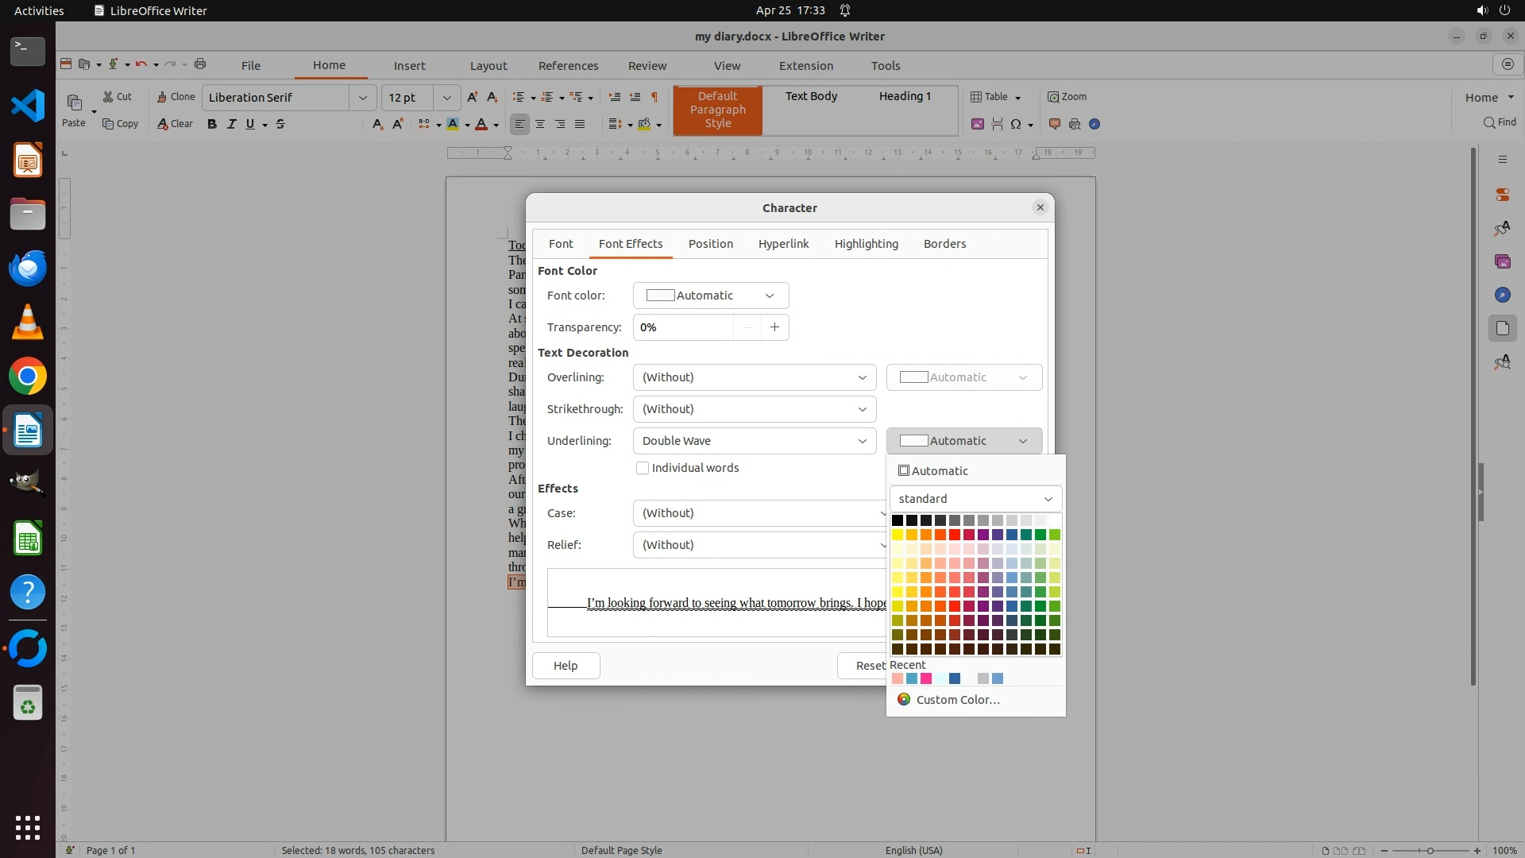Enable the Individual words checkbox

643,468
